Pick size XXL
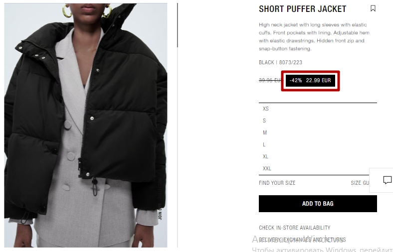The image size is (393, 252). click(318, 168)
